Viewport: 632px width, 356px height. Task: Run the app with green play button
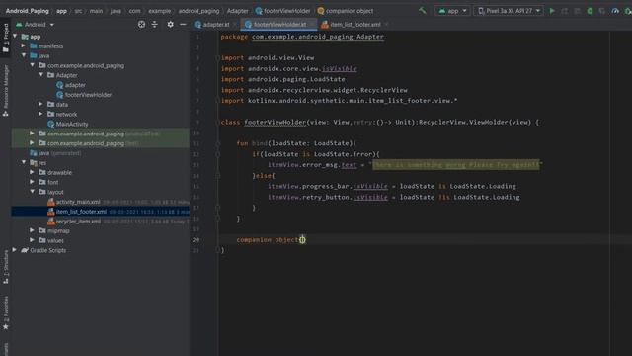tap(552, 11)
